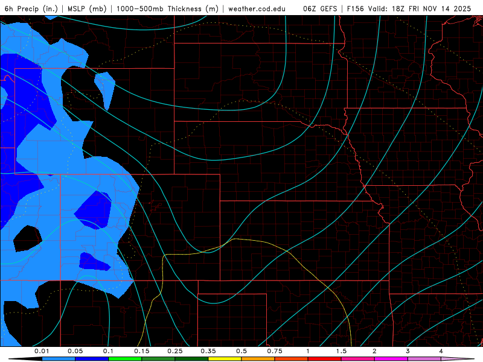Click the '0.35' colorbar label
This screenshot has width=483, height=362.
pyautogui.click(x=208, y=351)
